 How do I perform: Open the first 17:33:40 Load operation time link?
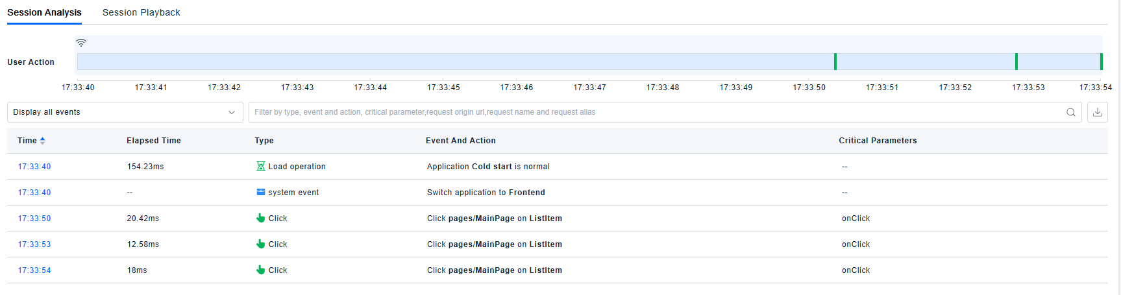[34, 167]
